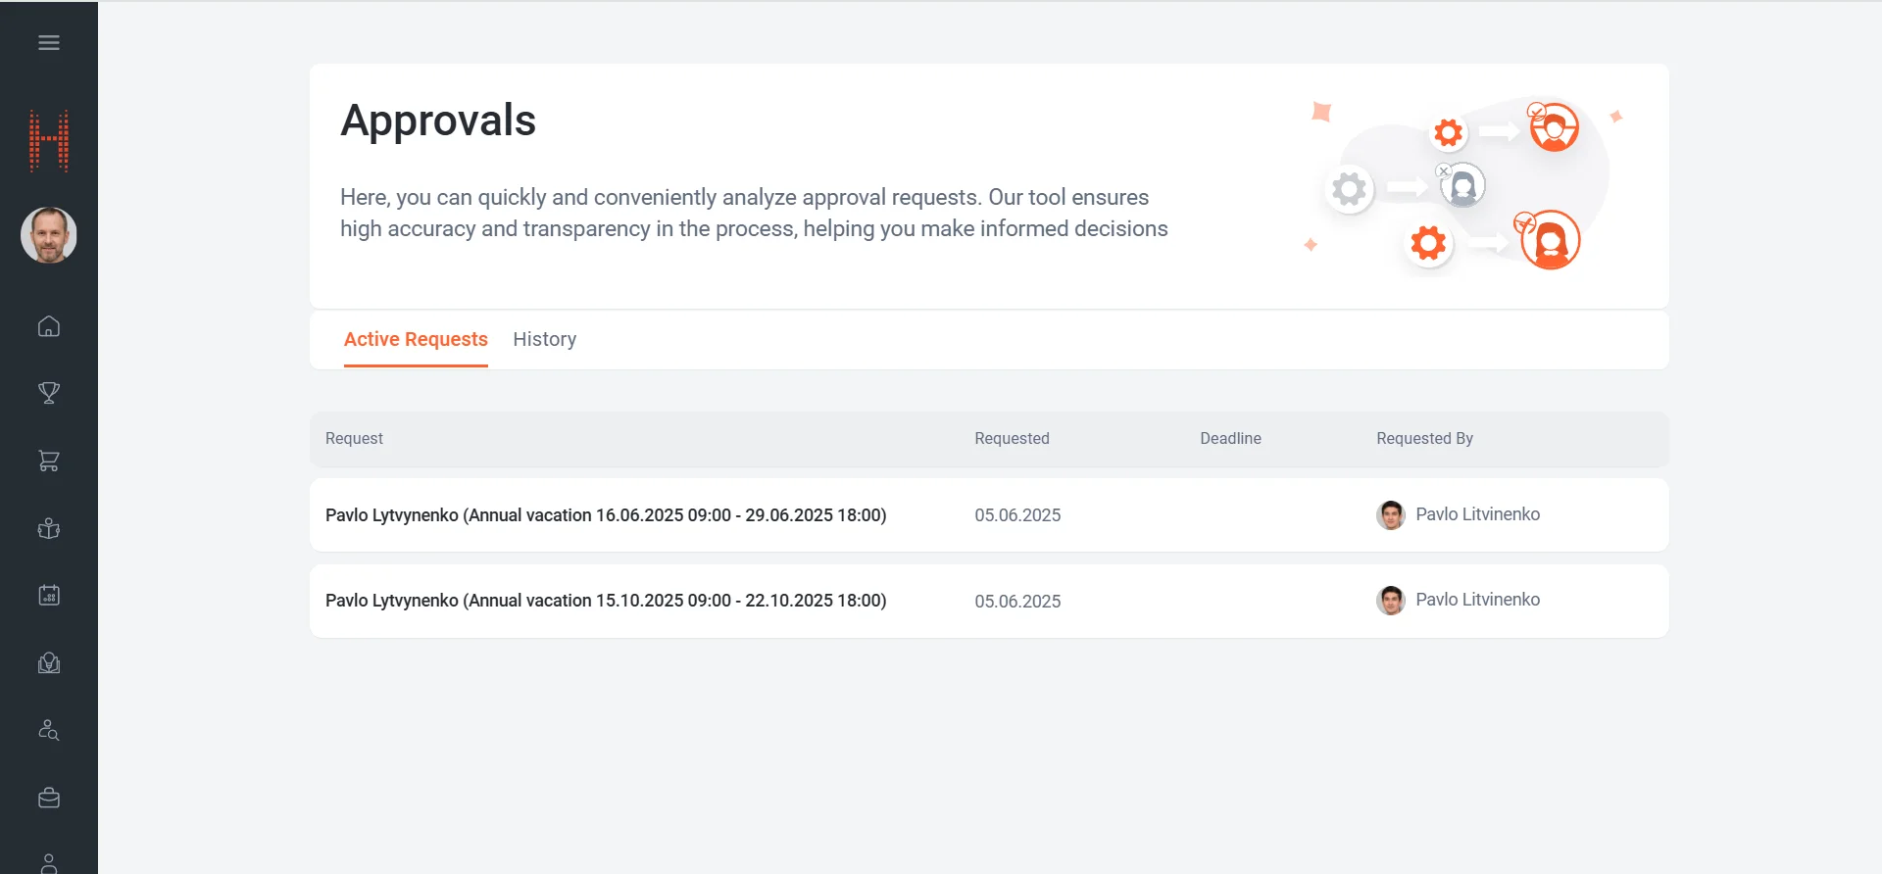This screenshot has height=874, width=1882.
Task: Click Pavlo Litvinenko's name in first row
Action: tap(1477, 514)
